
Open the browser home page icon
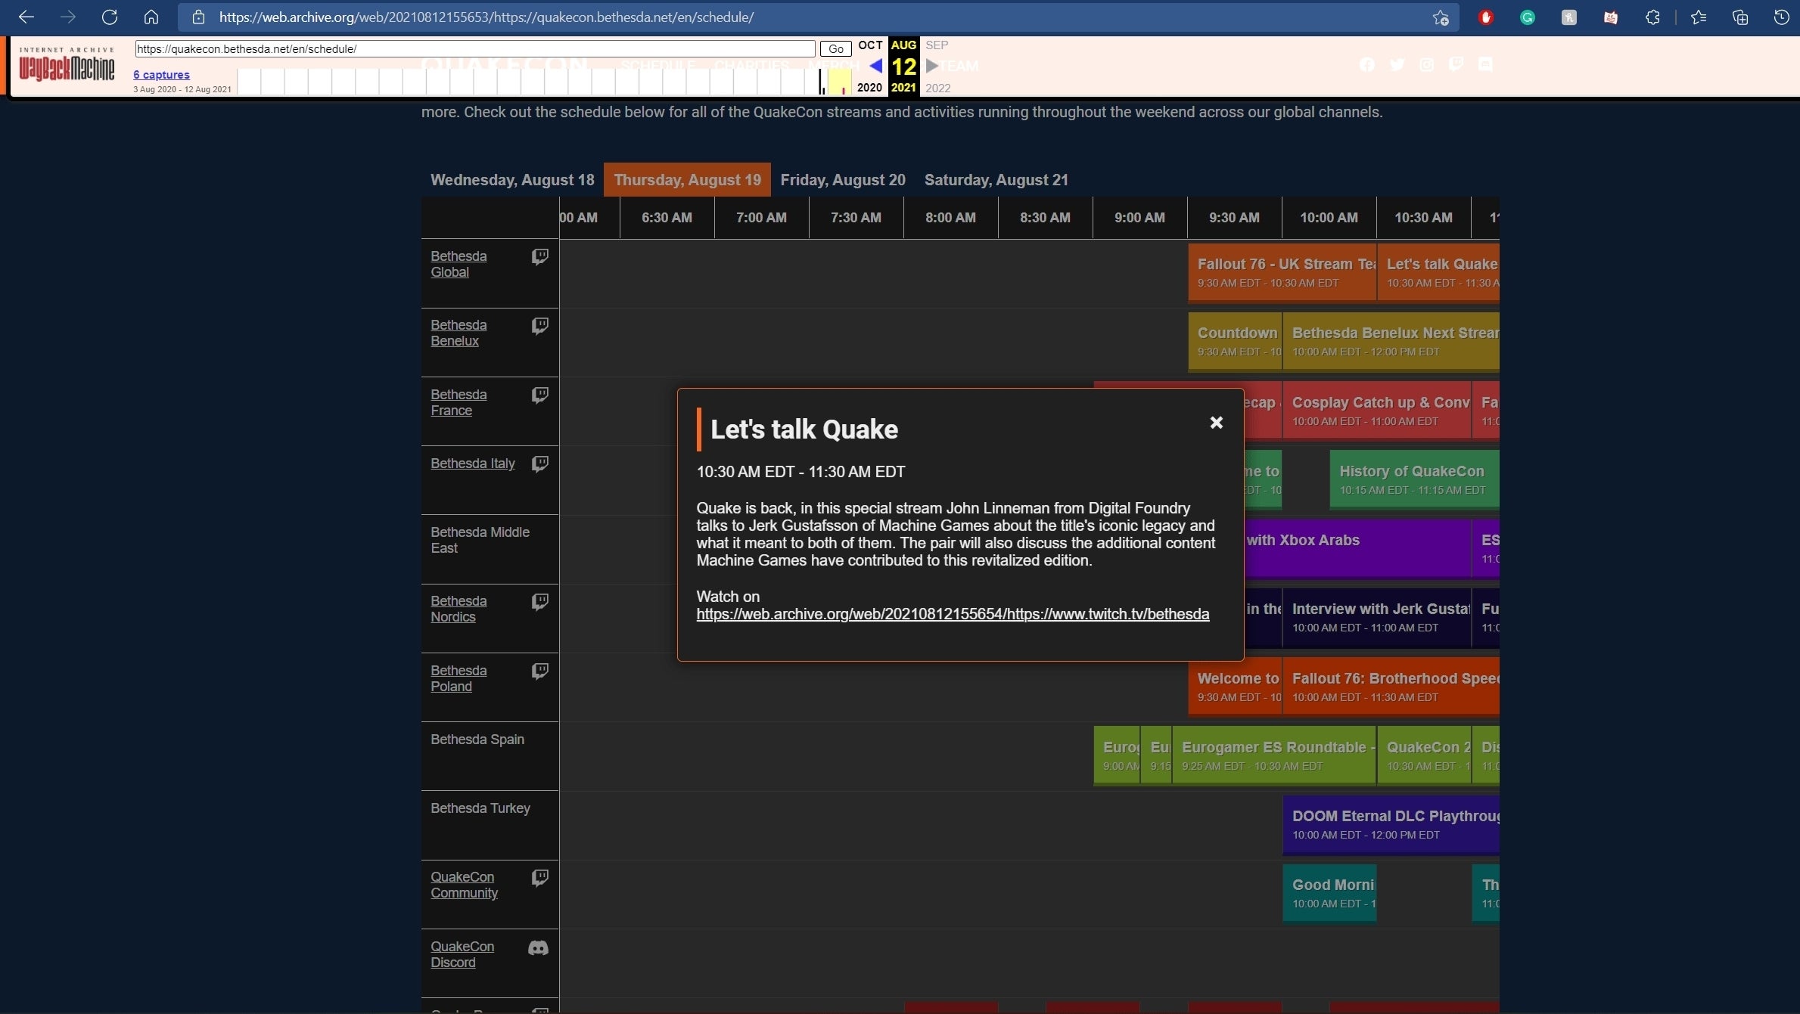[151, 17]
